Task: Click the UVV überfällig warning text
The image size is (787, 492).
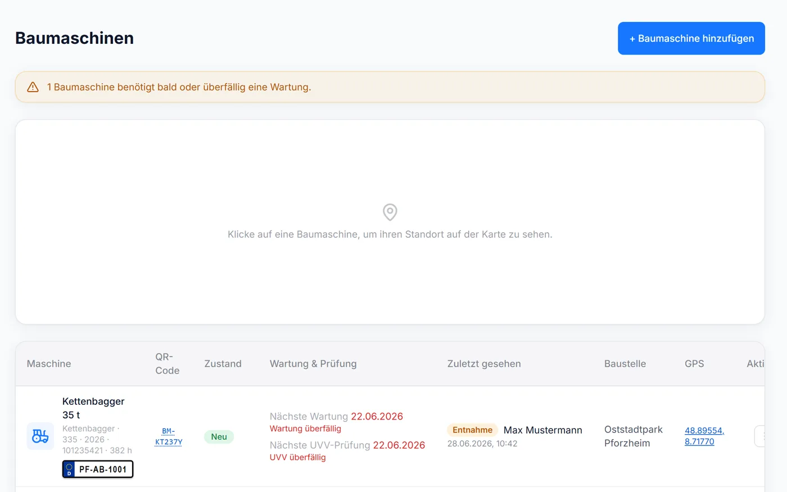Action: pos(298,457)
